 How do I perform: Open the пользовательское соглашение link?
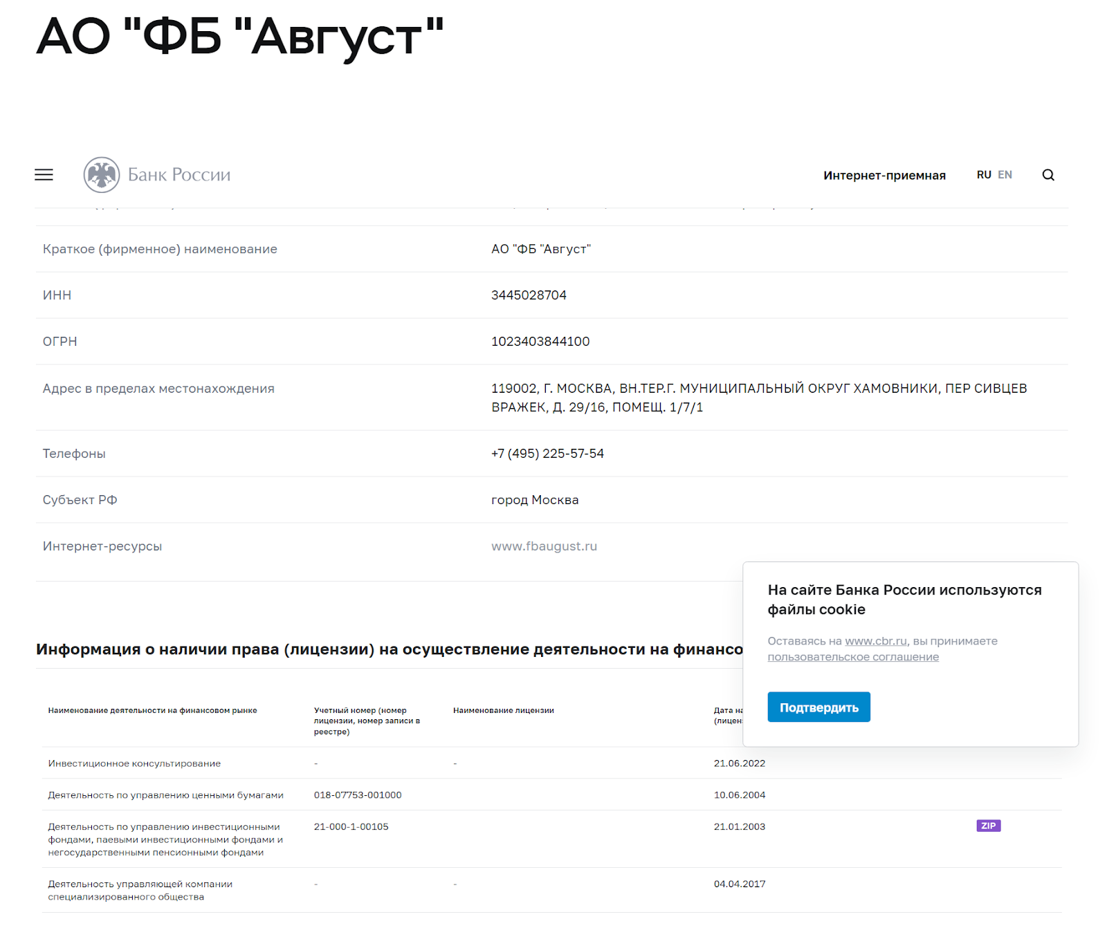853,657
